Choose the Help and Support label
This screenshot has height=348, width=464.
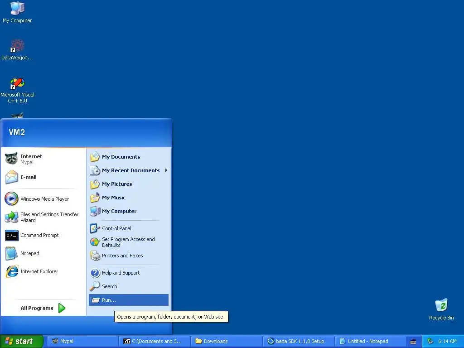[x=121, y=273]
